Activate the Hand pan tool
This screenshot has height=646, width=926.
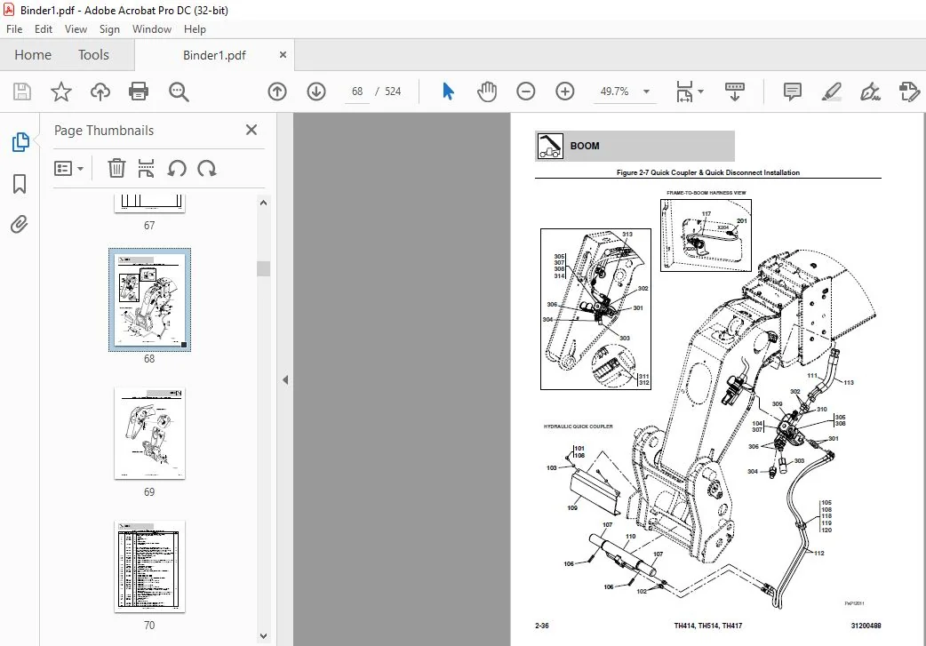pyautogui.click(x=487, y=92)
